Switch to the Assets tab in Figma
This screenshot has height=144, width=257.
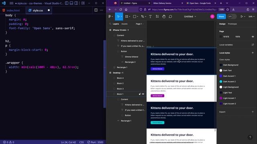pos(124,24)
